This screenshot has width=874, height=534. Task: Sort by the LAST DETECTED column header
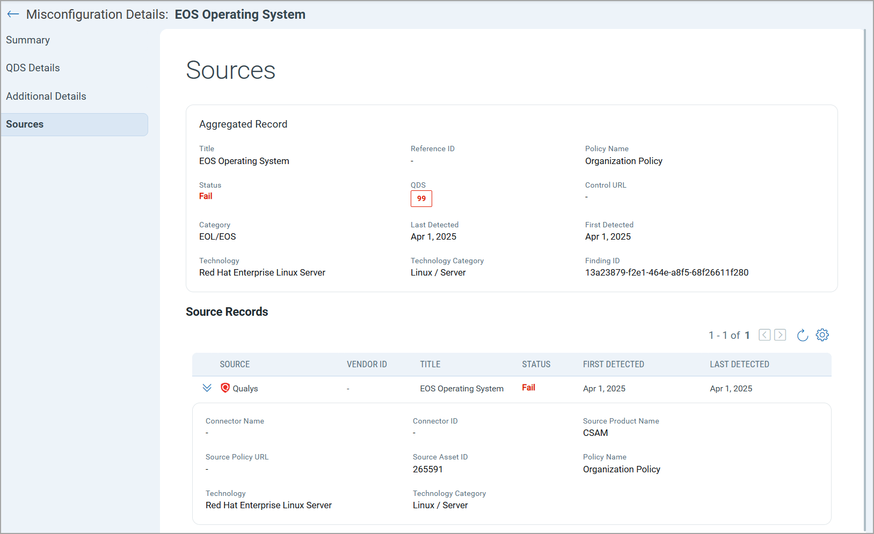point(739,365)
